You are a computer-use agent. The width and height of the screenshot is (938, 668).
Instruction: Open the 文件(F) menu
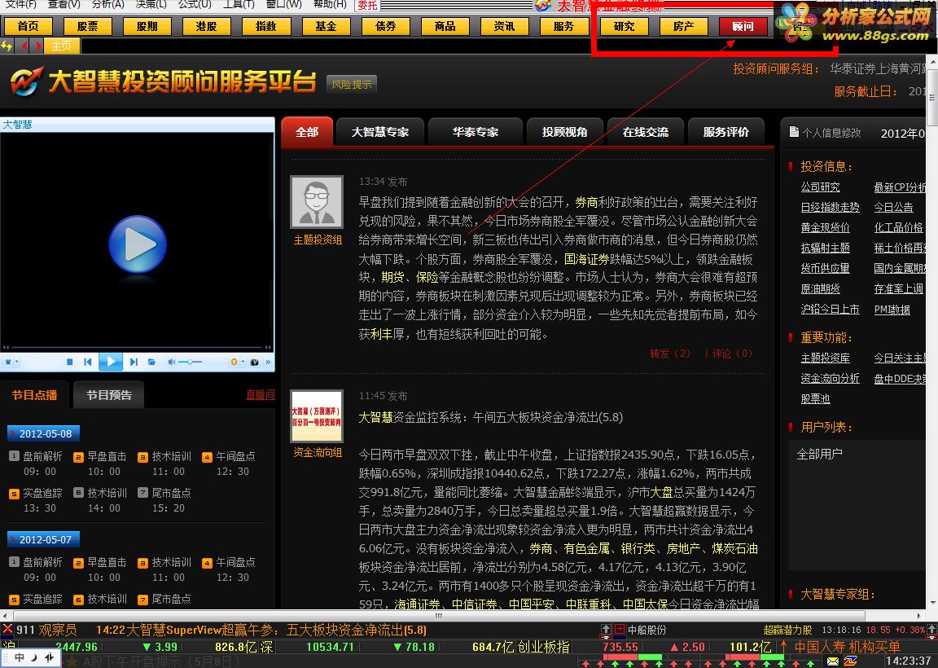click(x=20, y=5)
